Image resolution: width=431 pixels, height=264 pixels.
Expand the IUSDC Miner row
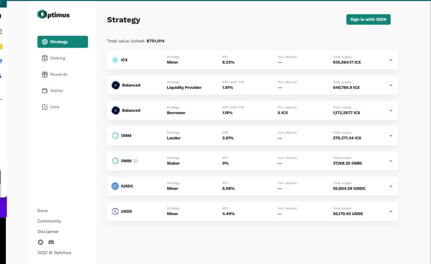click(x=391, y=186)
